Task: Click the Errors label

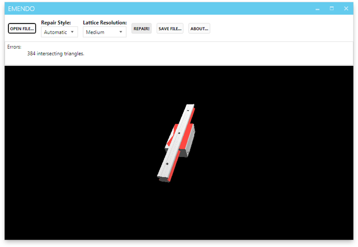Action: pos(15,47)
